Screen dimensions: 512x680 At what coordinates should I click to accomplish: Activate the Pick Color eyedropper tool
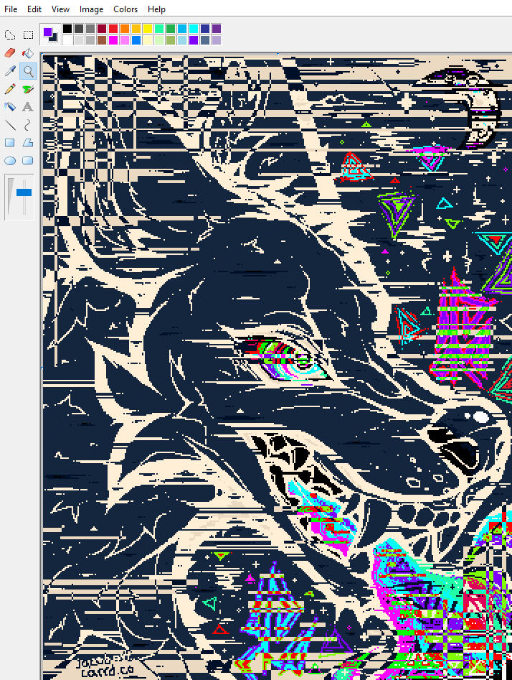coord(10,70)
